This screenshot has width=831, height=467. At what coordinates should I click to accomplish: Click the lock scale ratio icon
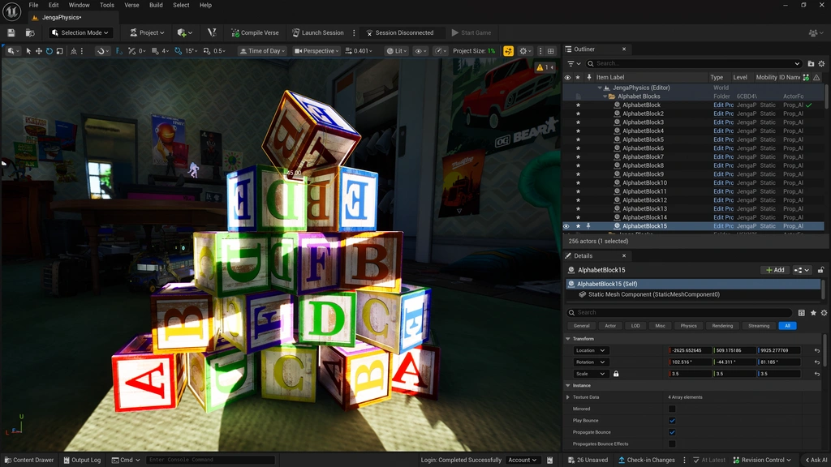(x=616, y=374)
